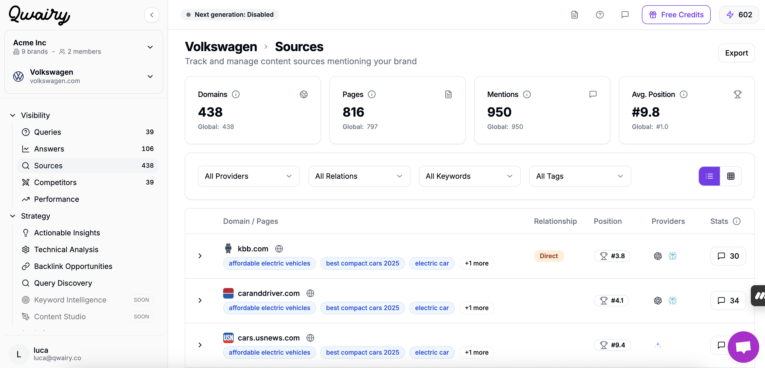Expand the cars.usnews.com row
This screenshot has width=765, height=368.
point(200,345)
